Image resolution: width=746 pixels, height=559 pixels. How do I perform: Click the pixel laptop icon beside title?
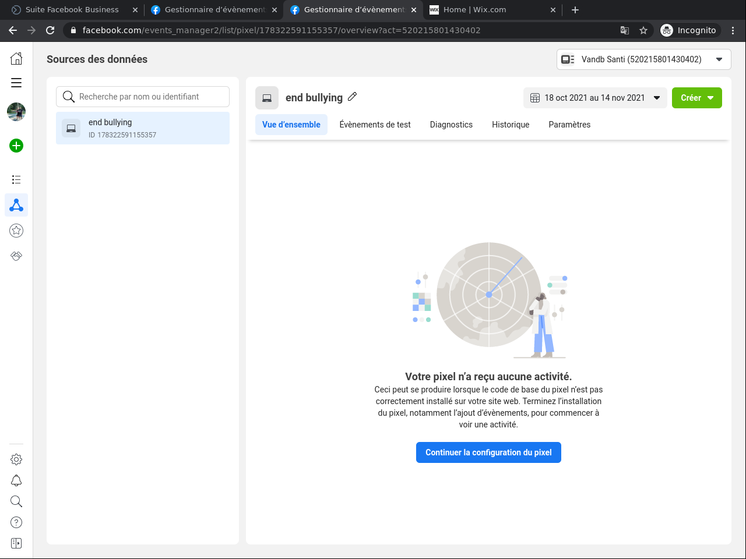(267, 98)
